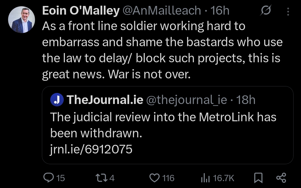Open the 16h timestamp link
This screenshot has height=188, width=301.
[220, 11]
